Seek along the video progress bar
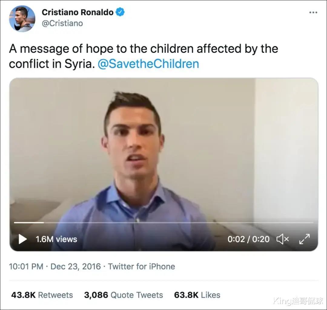The width and height of the screenshot is (327, 310). [163, 222]
